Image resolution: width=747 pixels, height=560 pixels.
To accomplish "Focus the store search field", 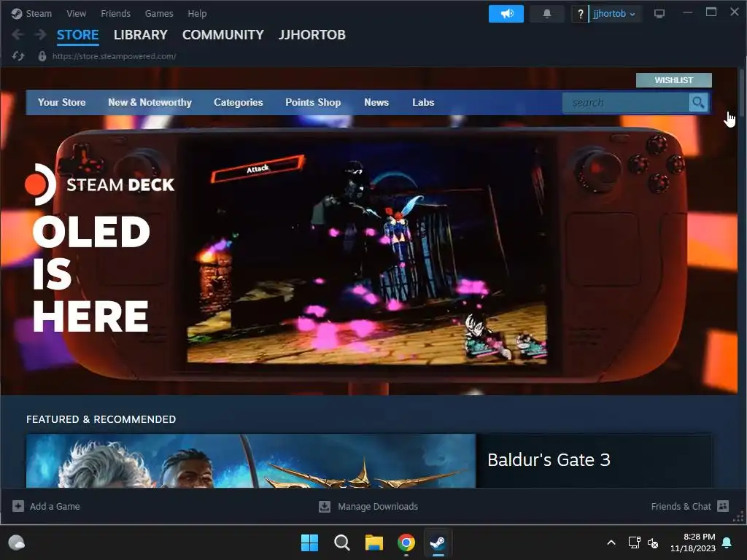I will point(625,102).
